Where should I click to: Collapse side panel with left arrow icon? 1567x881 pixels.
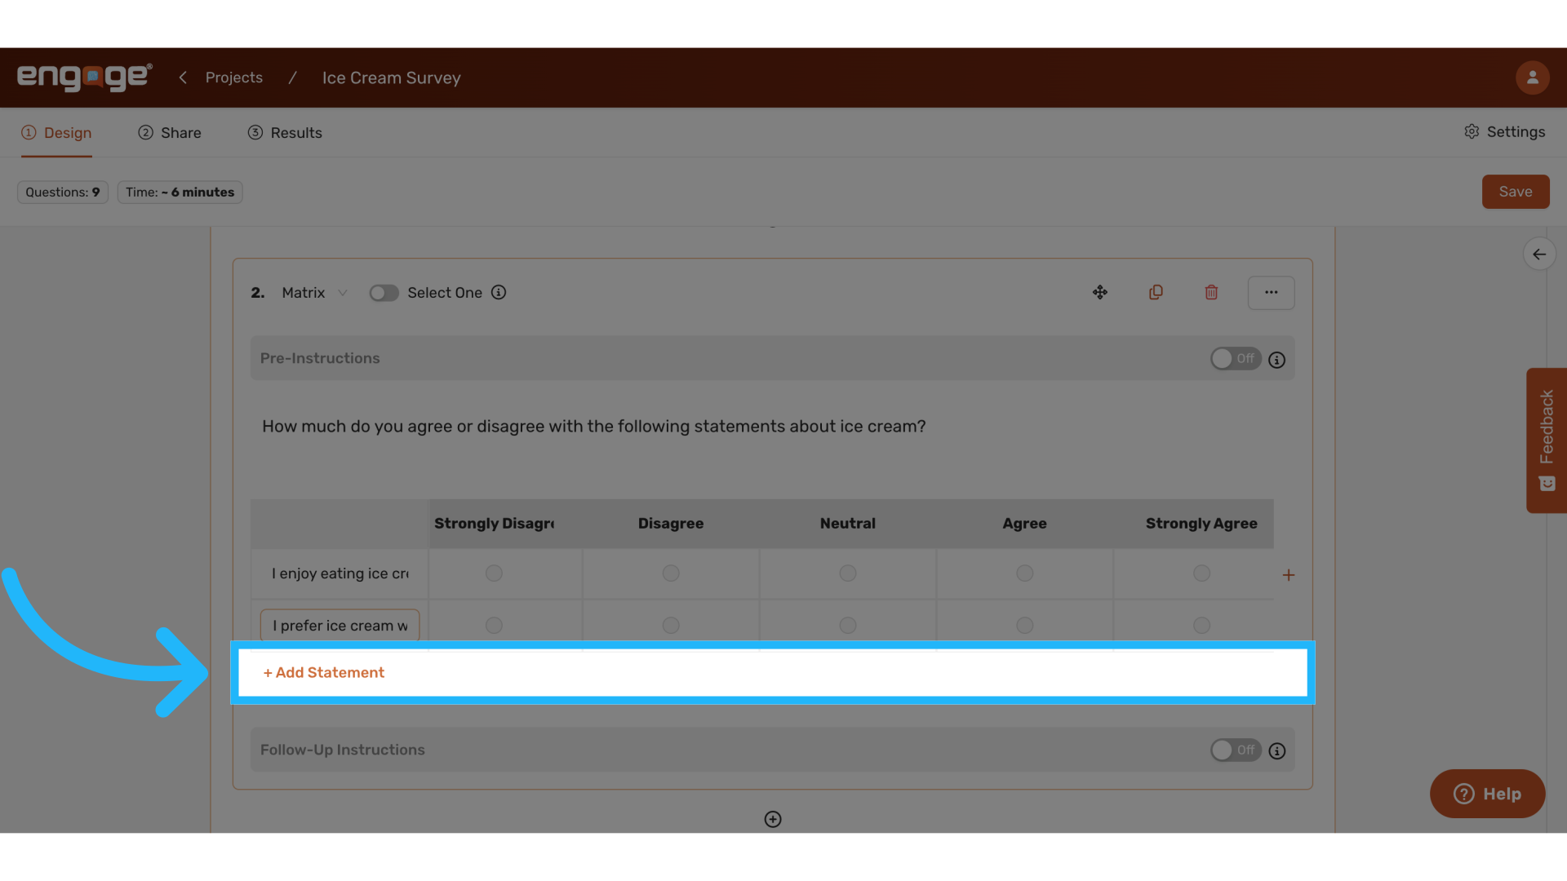point(1538,255)
